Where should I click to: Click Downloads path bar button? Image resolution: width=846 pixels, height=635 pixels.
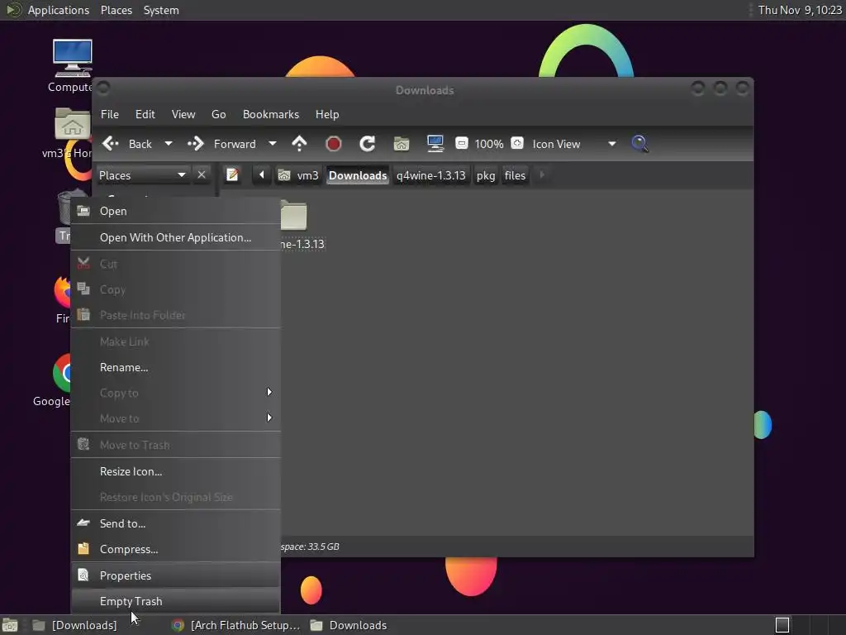click(358, 175)
